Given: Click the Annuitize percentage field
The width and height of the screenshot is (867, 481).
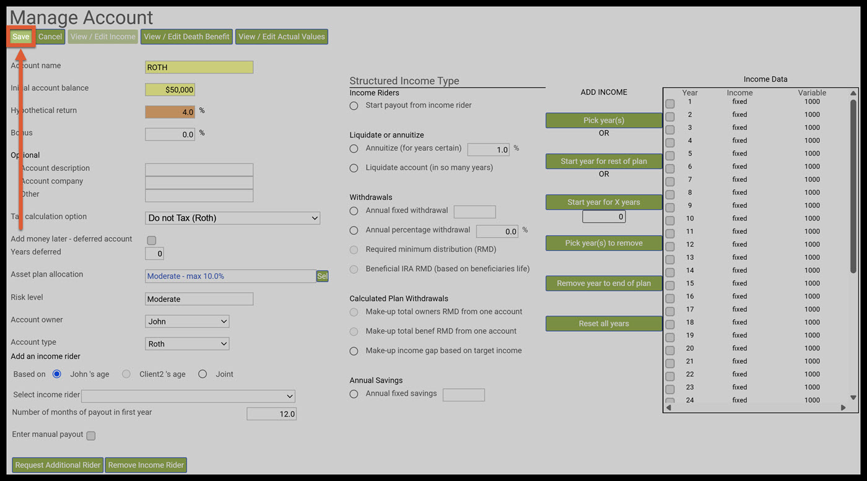Looking at the screenshot, I should [489, 150].
